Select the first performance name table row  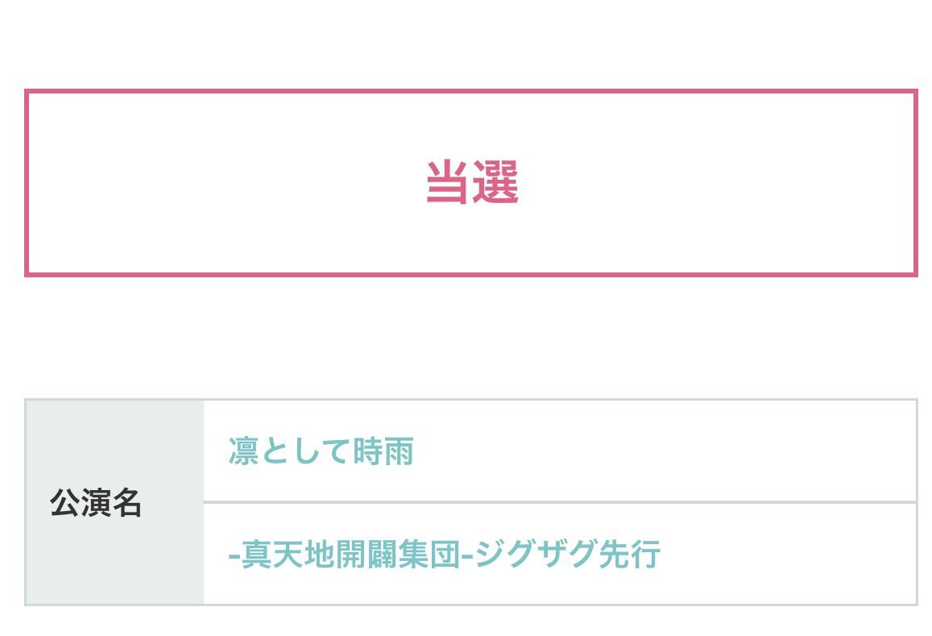[559, 451]
